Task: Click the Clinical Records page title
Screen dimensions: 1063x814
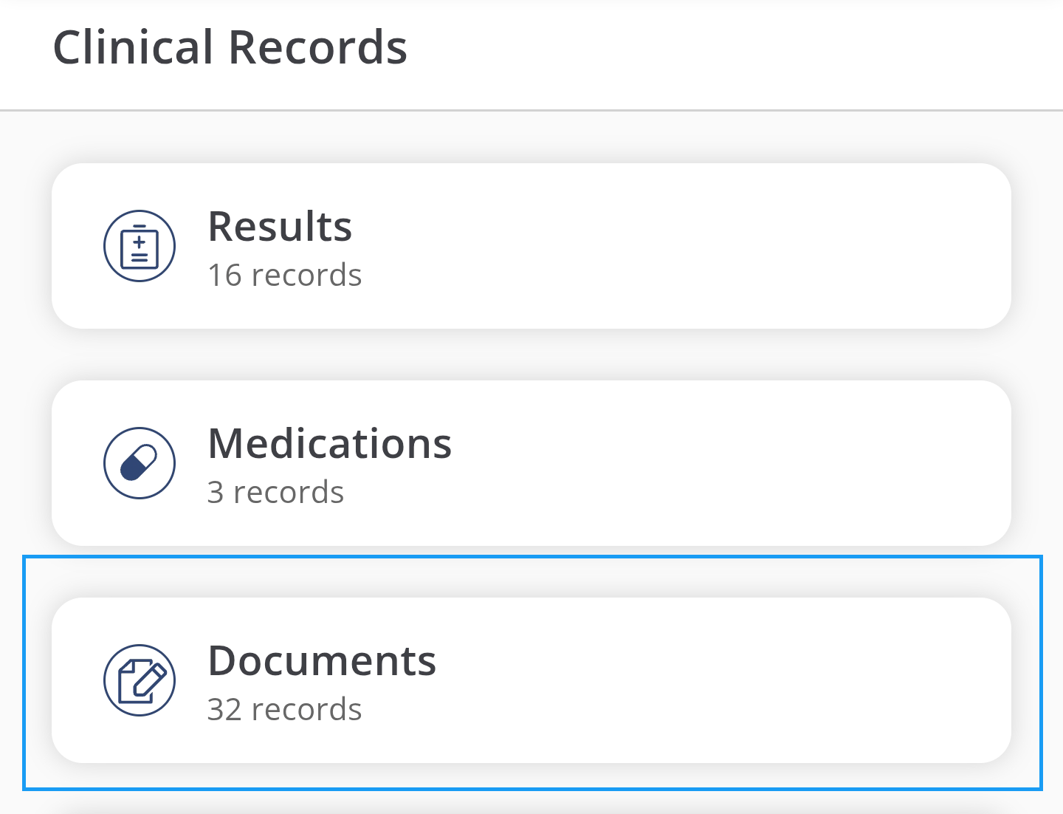Action: click(230, 47)
